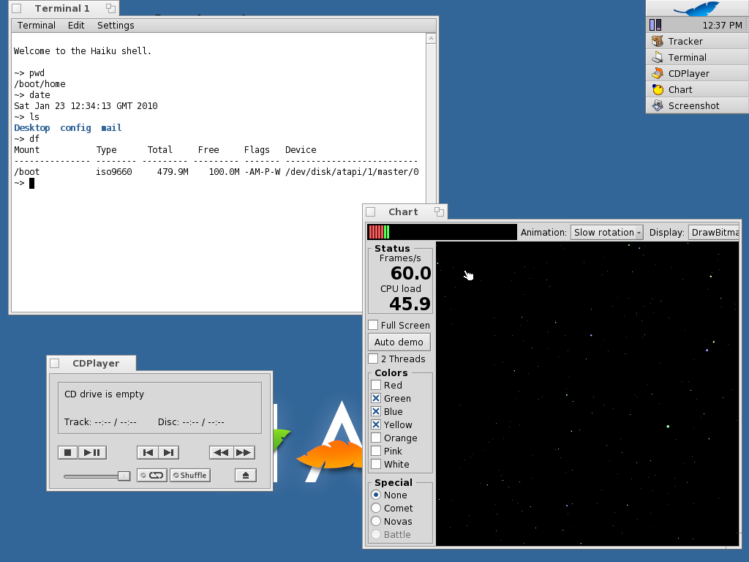Click the Terminal 1 window zoom button
This screenshot has width=749, height=562.
[111, 8]
